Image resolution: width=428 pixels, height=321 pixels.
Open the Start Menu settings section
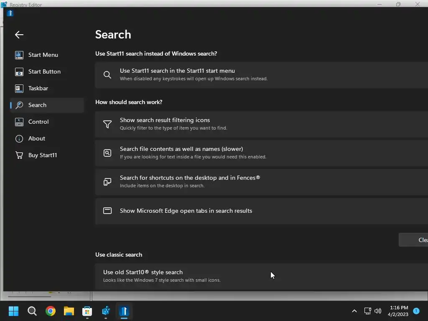(x=47, y=55)
